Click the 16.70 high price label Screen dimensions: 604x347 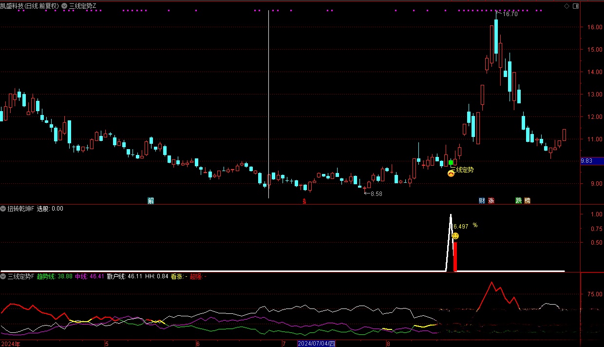coord(510,14)
